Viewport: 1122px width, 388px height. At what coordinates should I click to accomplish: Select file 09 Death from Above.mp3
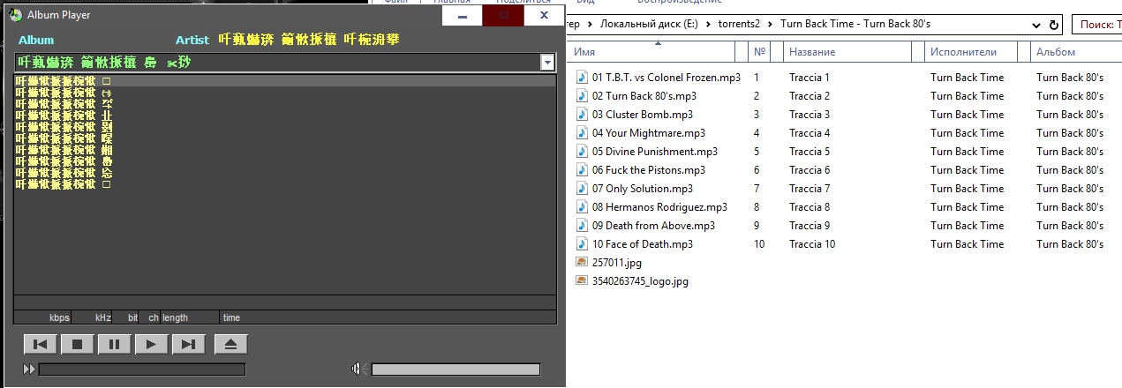(653, 226)
